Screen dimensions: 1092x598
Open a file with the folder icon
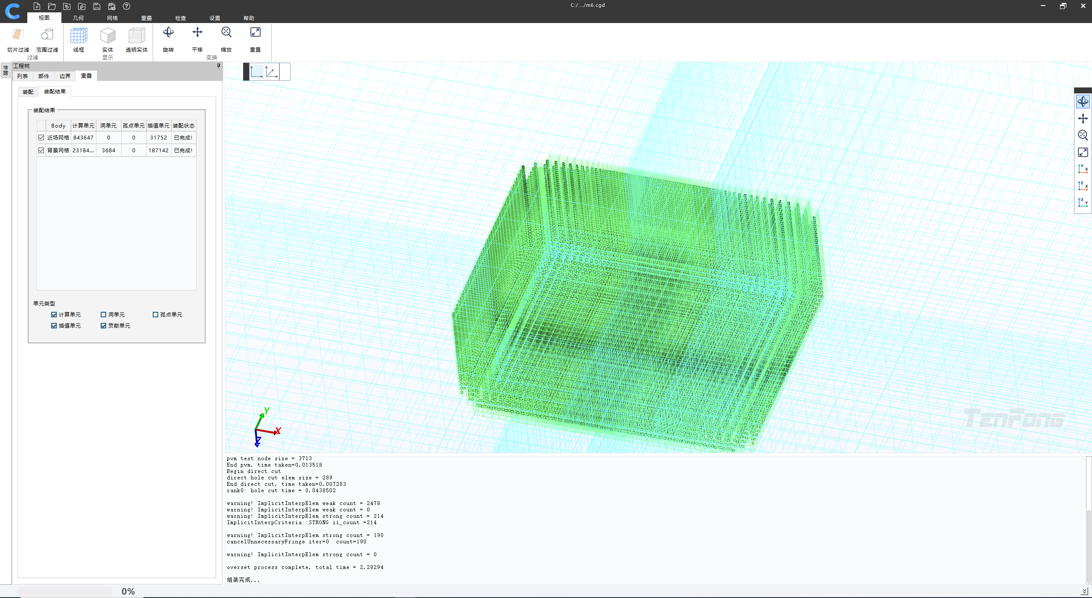(x=52, y=6)
